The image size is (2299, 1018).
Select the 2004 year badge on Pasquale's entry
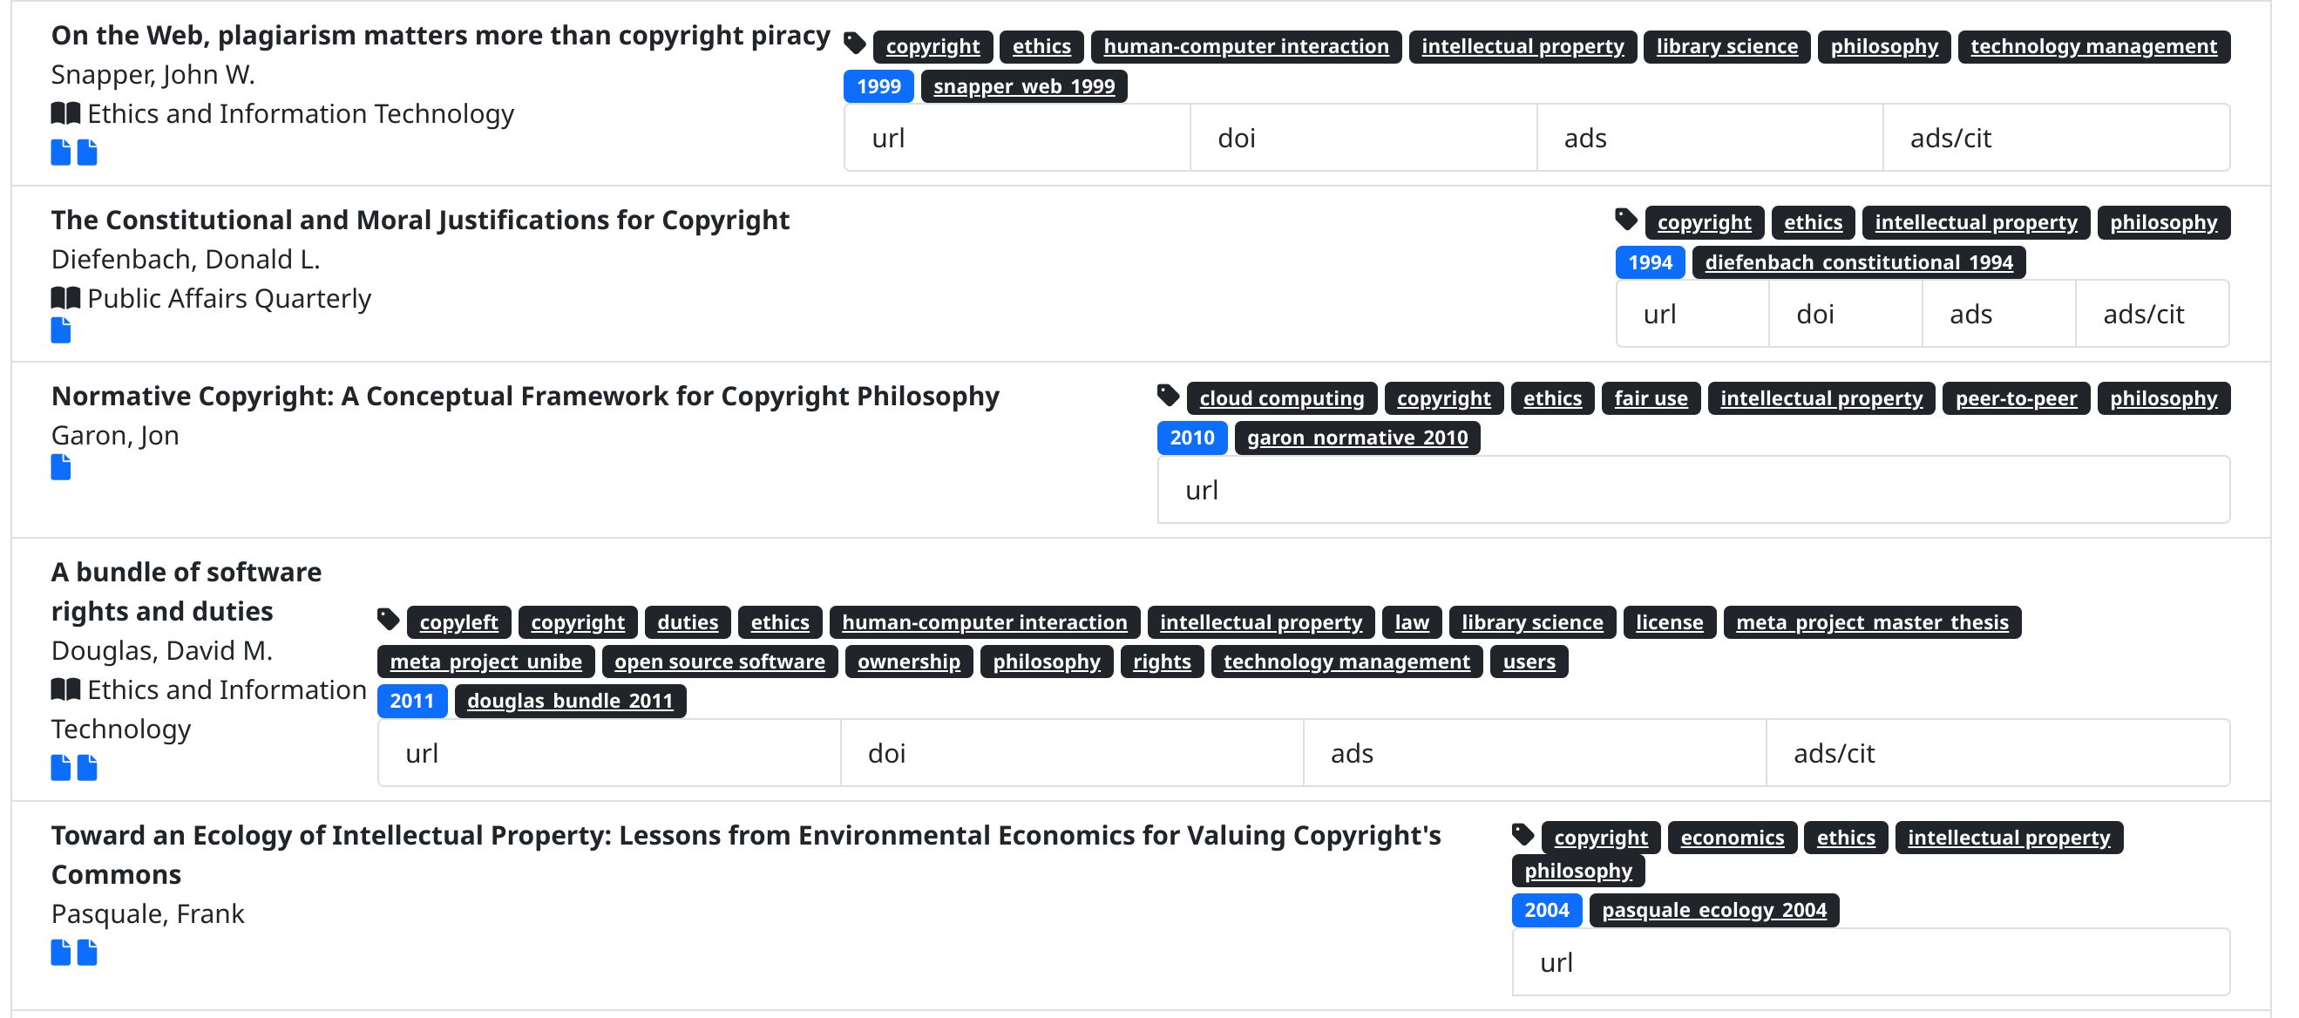click(1546, 909)
